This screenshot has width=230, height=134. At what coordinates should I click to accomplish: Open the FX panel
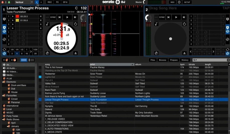tap(57, 2)
